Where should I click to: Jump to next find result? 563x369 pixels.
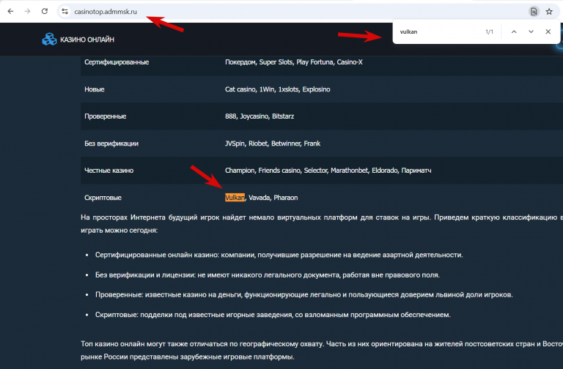click(531, 31)
